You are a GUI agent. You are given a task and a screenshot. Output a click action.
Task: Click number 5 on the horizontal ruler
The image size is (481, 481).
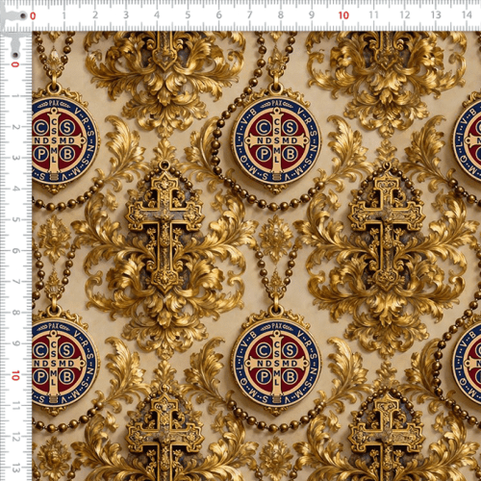click(x=188, y=14)
